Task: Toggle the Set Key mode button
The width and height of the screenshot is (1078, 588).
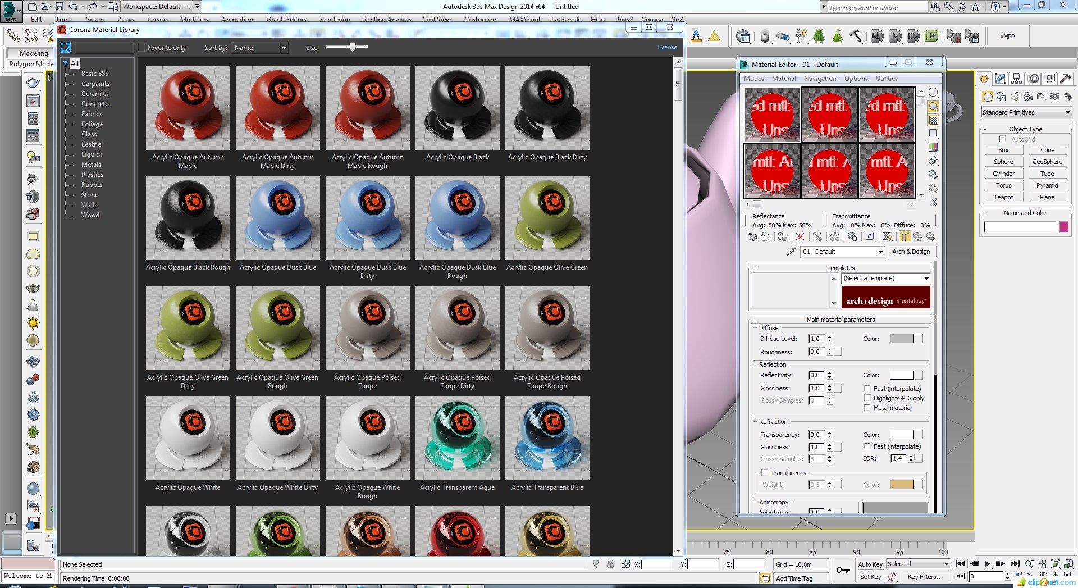Action: 870,577
